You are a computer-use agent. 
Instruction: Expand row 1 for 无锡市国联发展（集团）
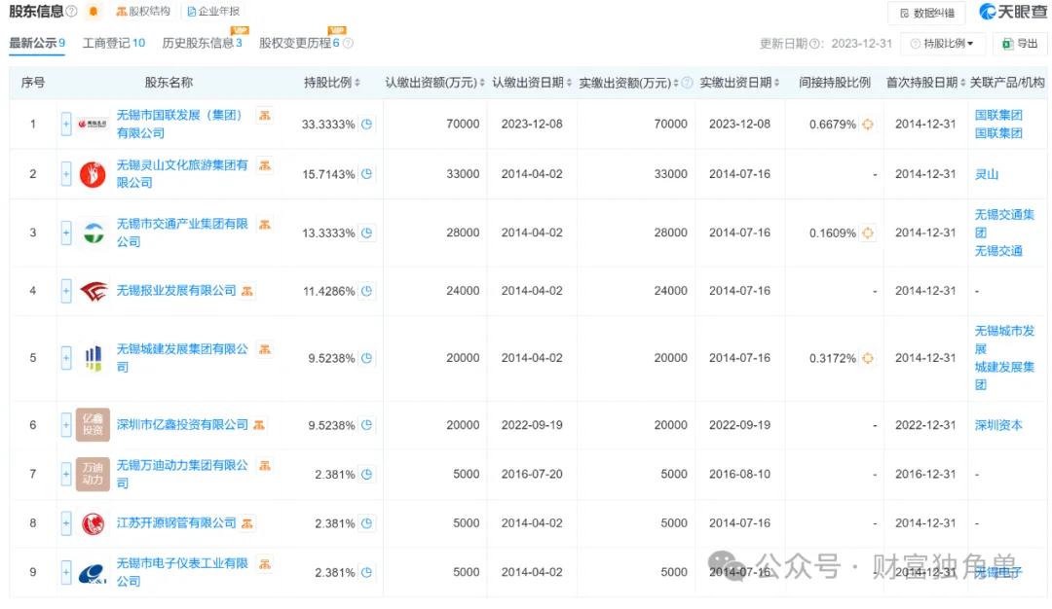pos(66,124)
